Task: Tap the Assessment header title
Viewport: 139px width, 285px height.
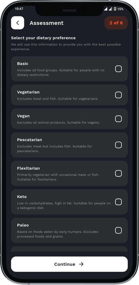Action: pos(47,23)
